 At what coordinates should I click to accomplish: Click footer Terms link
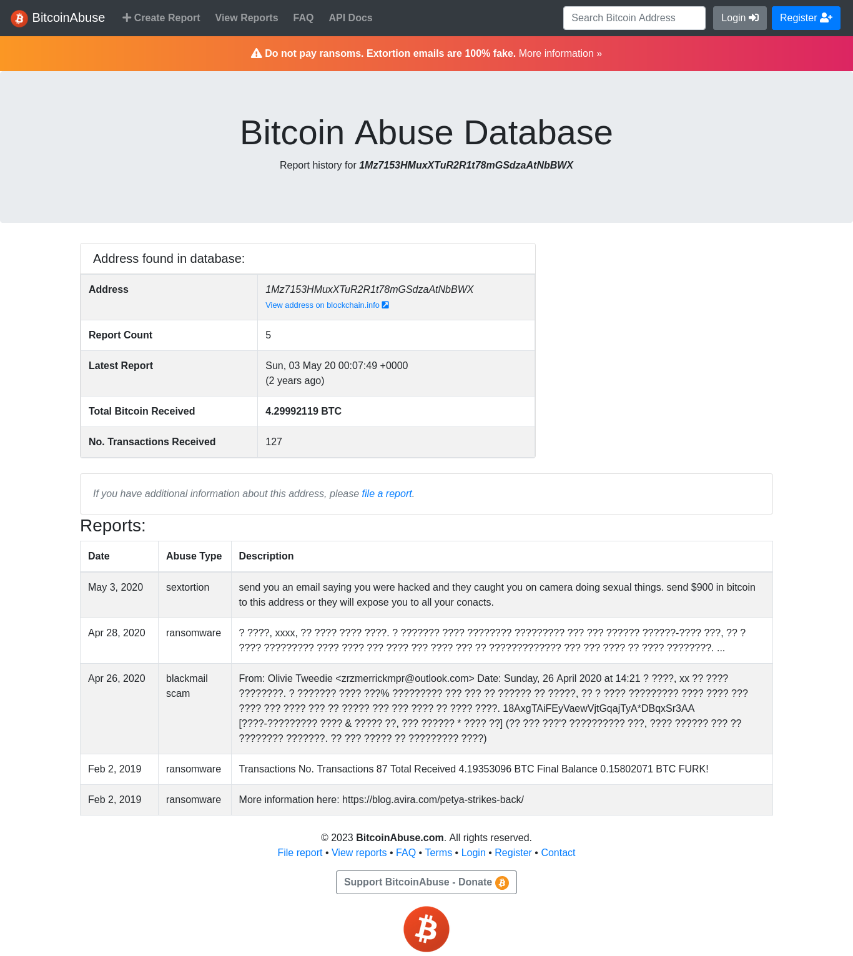438,853
